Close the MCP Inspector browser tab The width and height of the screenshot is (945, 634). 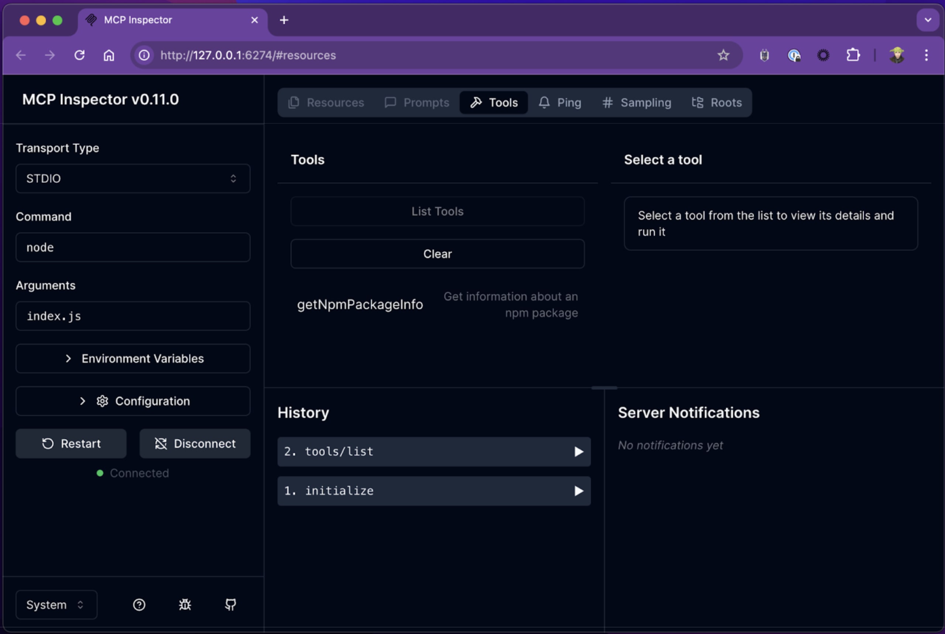[x=255, y=20]
